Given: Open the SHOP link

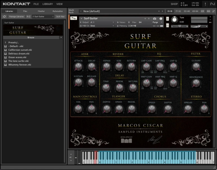Looking at the screenshot, I should point(174,4).
